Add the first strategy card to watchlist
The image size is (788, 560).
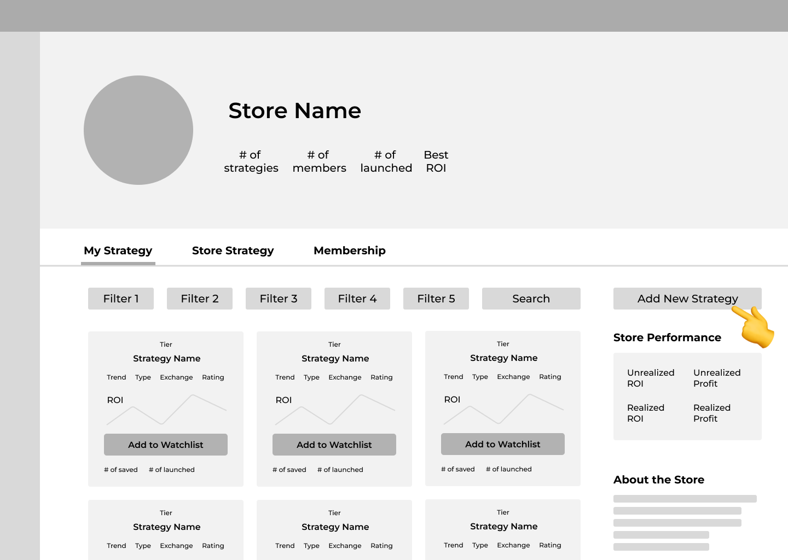coord(166,445)
